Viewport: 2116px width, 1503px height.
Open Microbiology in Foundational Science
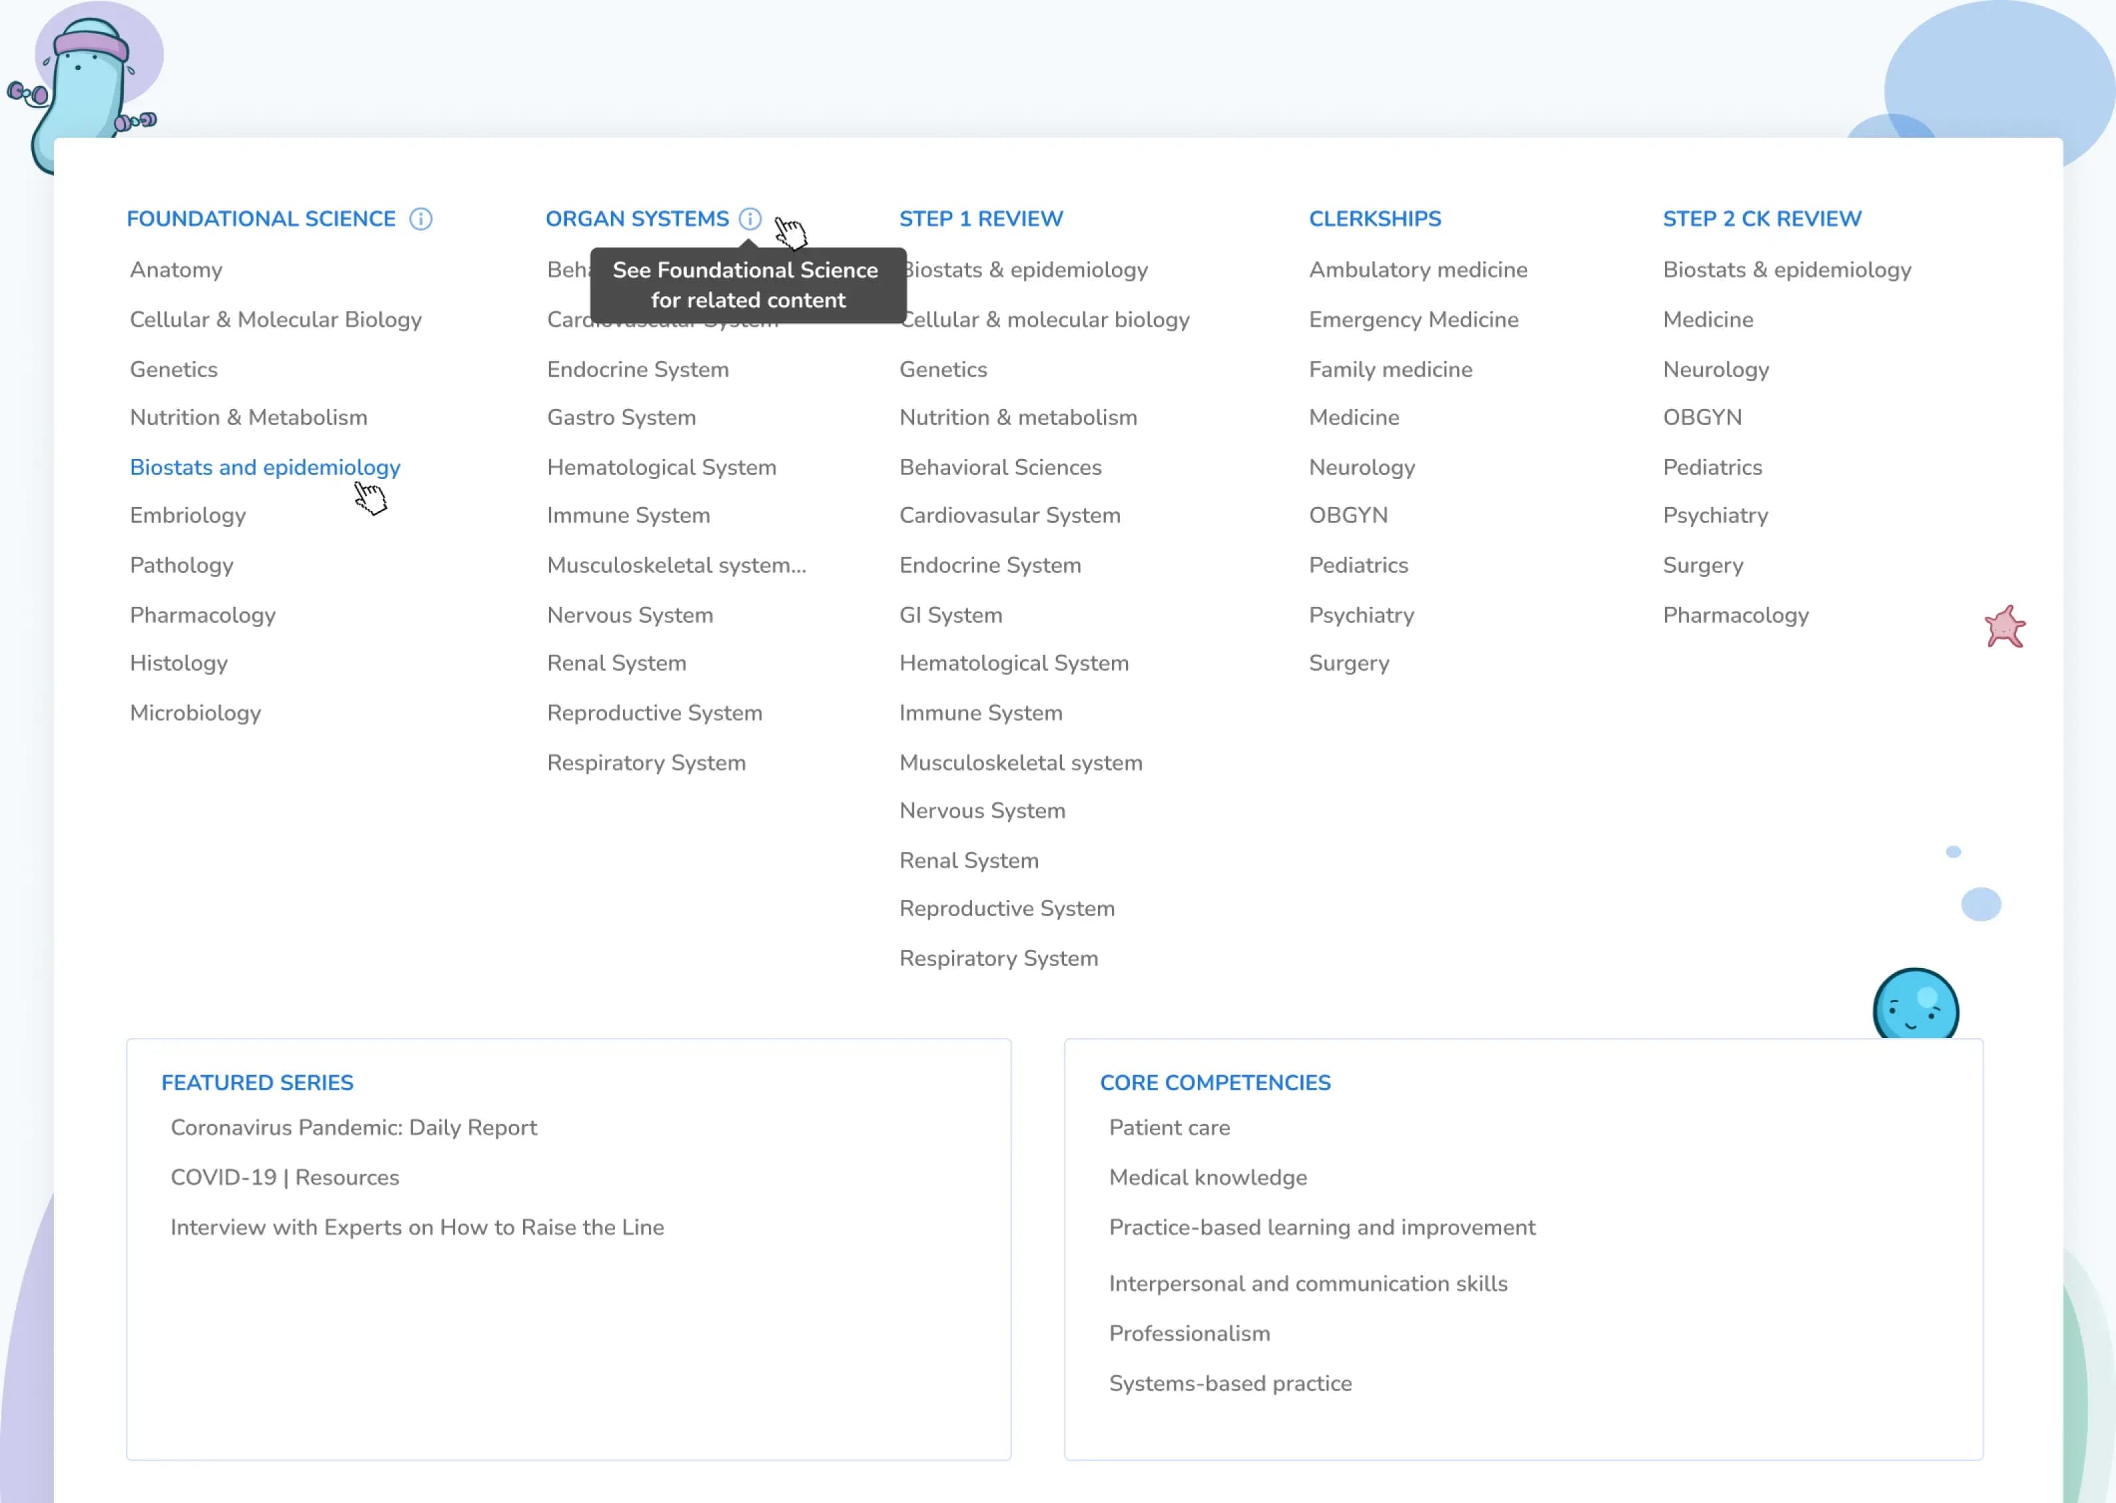196,713
